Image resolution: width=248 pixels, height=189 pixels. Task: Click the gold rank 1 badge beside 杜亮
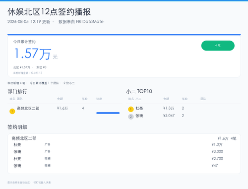pos(131,109)
